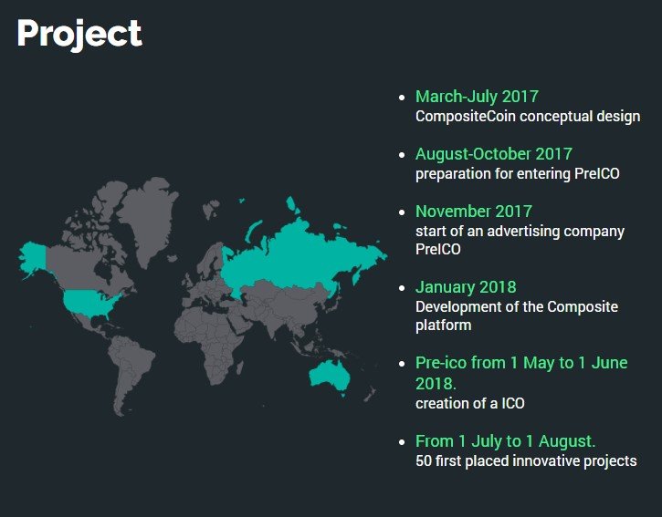The width and height of the screenshot is (662, 517).
Task: Select Development of the Composite platform text
Action: pyautogui.click(x=516, y=307)
